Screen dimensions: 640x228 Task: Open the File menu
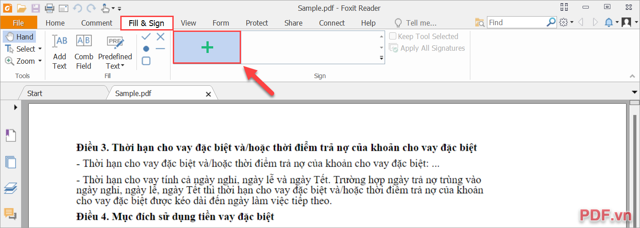coord(18,23)
